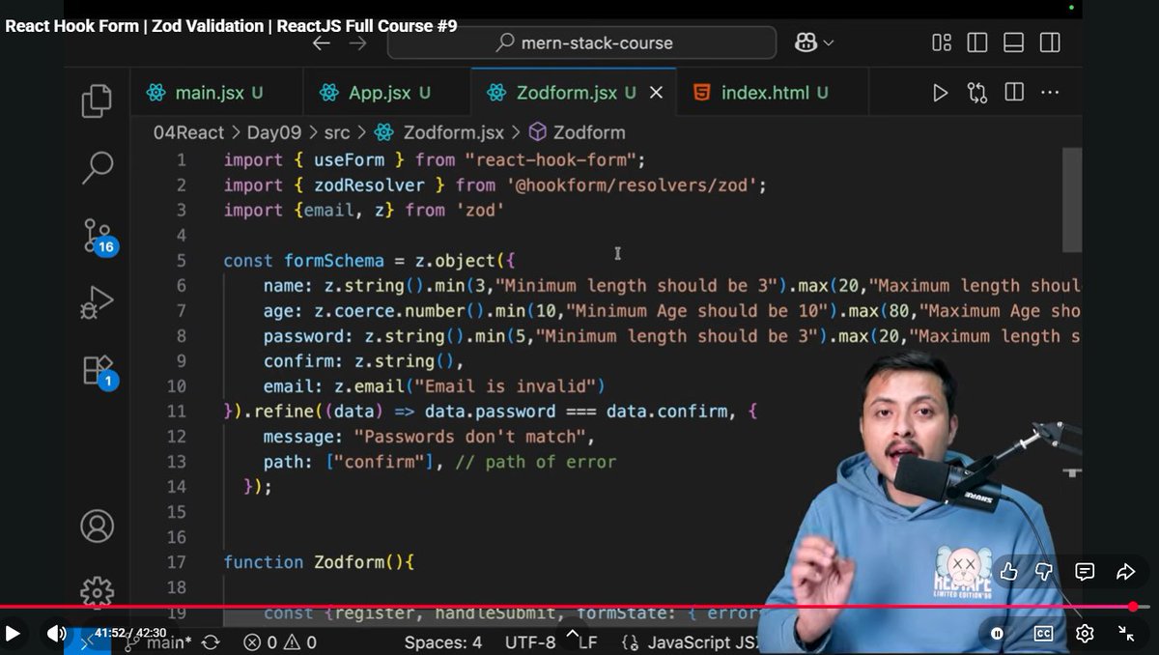The image size is (1159, 655).
Task: Expand breadcrumb Day09 folder
Action: click(x=274, y=132)
